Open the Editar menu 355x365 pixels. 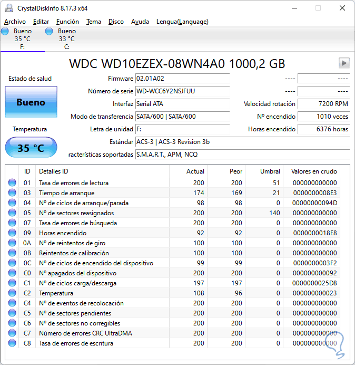tap(41, 22)
